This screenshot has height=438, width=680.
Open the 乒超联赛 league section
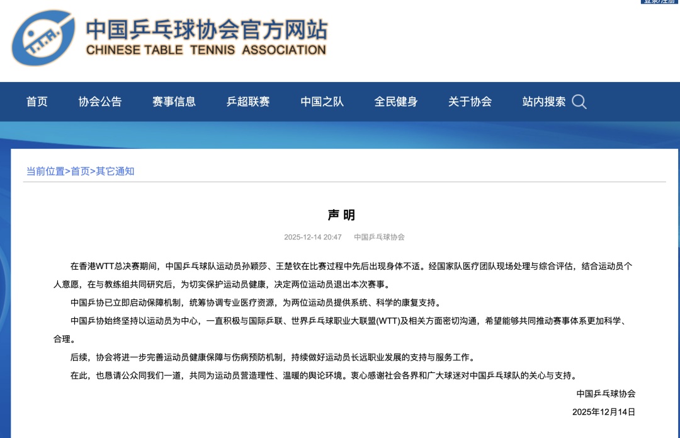(251, 101)
